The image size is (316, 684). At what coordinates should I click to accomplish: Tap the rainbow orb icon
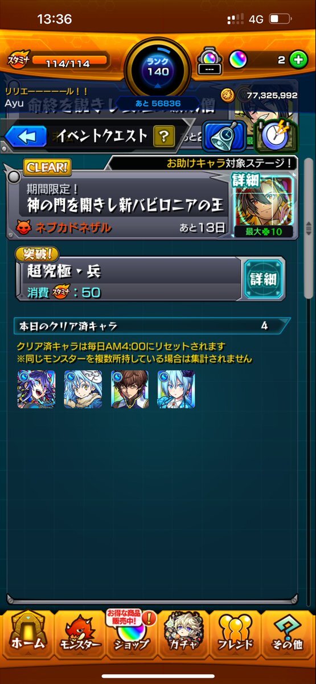click(238, 59)
